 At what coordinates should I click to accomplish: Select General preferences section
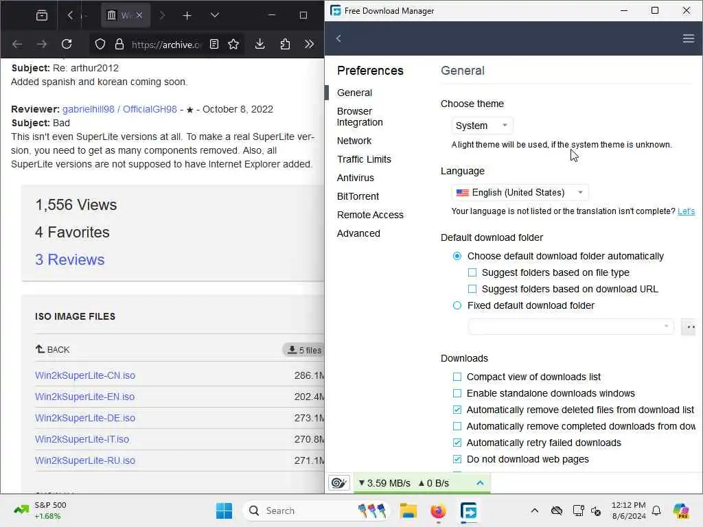[x=355, y=93]
